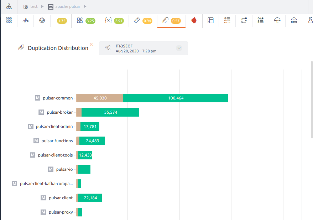Expand the arrow after apache pulsar breadcrumb
The height and width of the screenshot is (220, 313).
[85, 7]
